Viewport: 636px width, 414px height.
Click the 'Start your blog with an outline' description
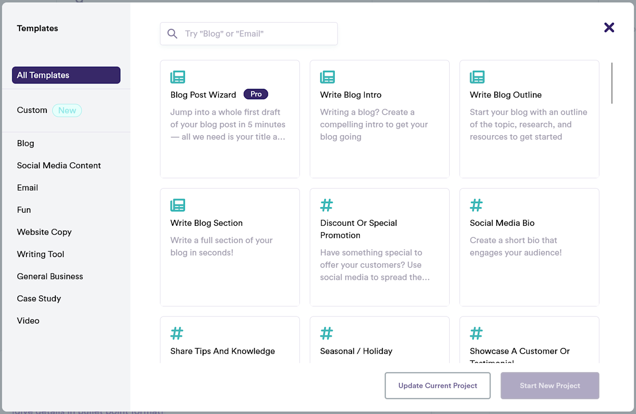click(x=528, y=124)
